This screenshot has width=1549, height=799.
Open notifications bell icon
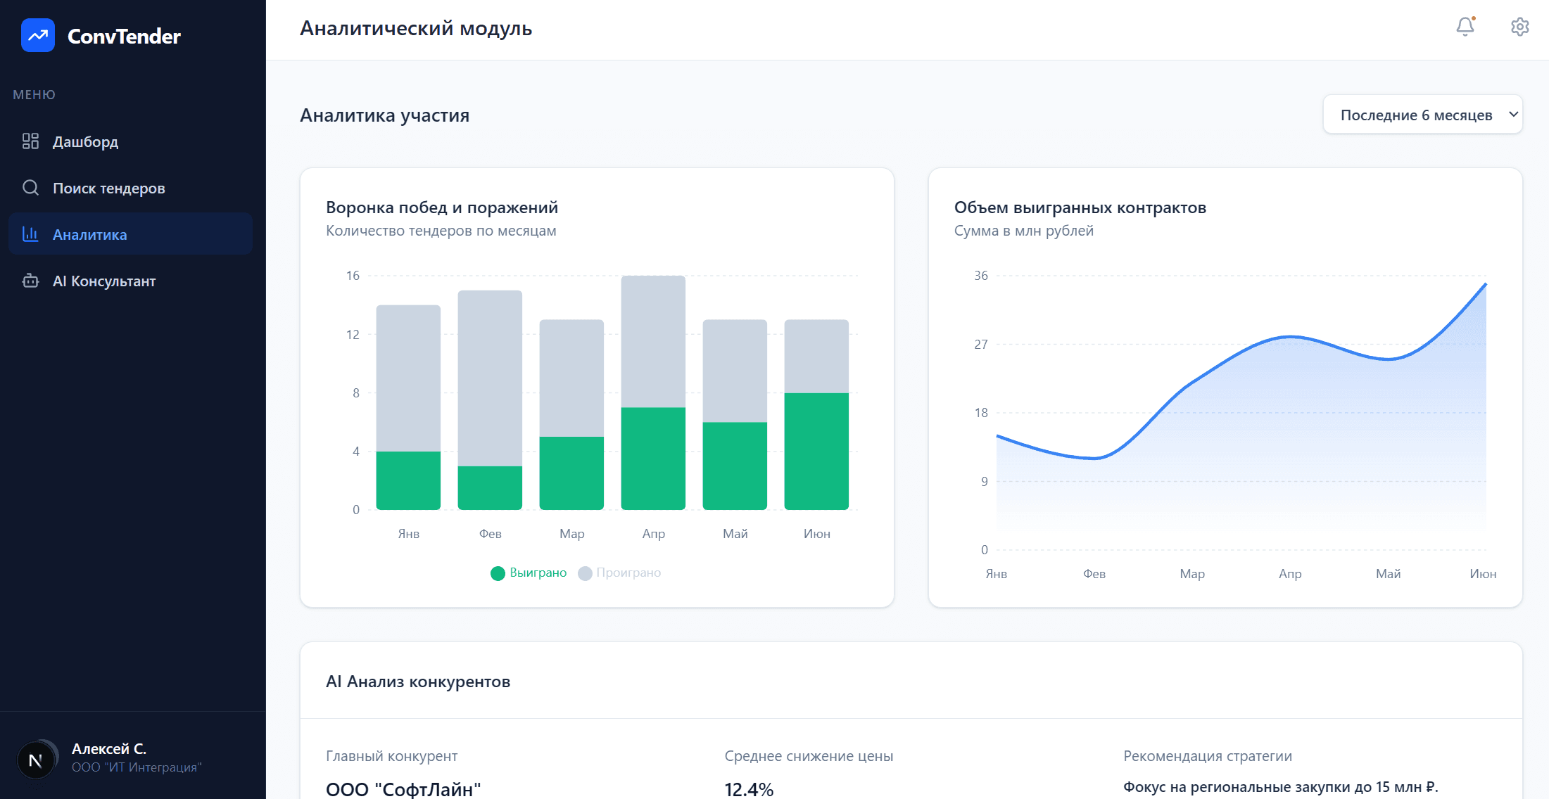click(x=1465, y=27)
